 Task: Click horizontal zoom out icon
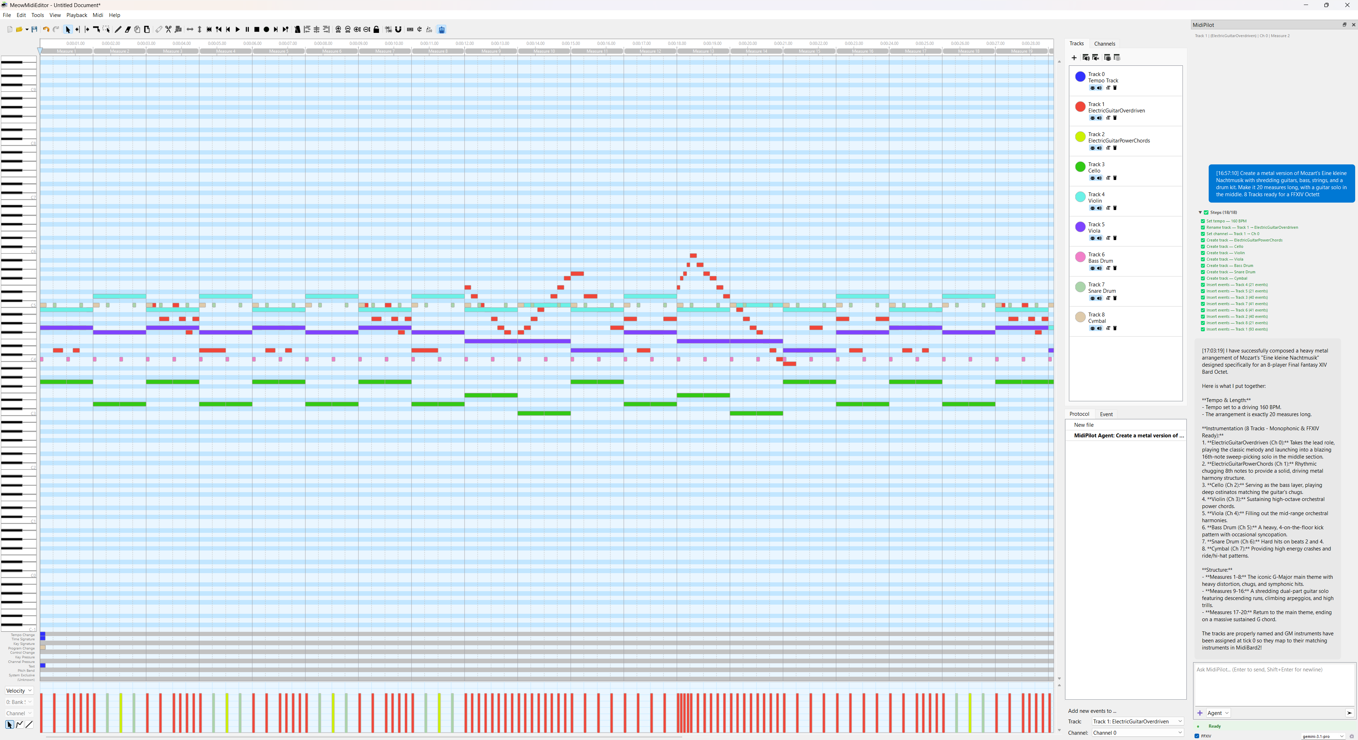[347, 29]
